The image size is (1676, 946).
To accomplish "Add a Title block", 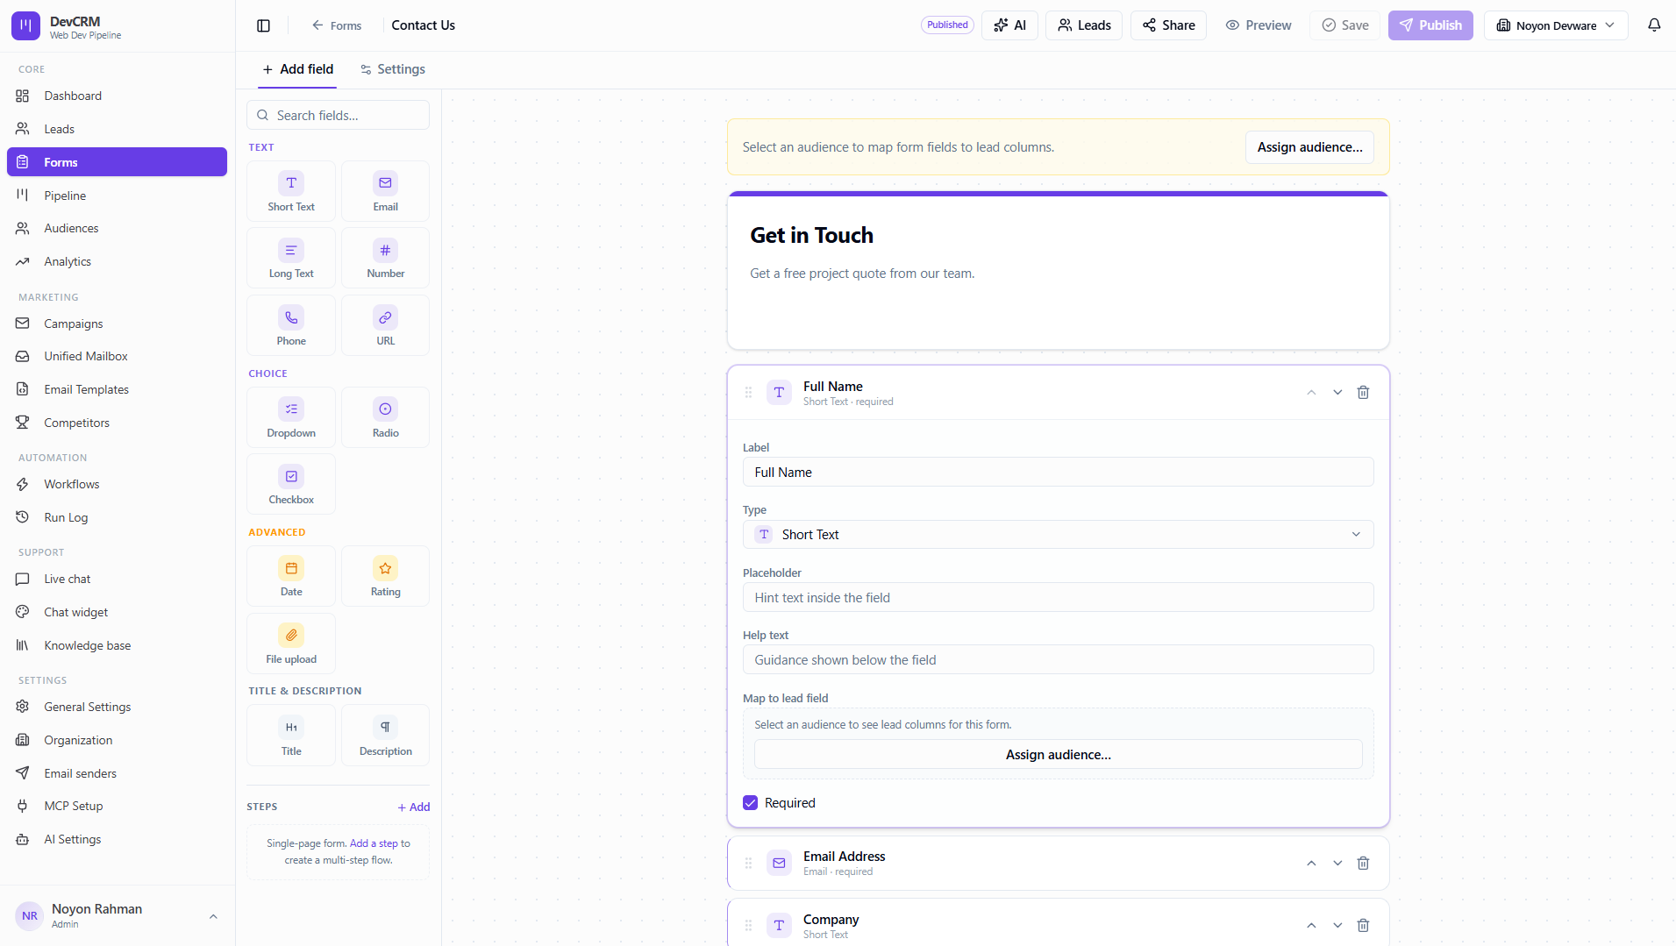I will pyautogui.click(x=291, y=736).
